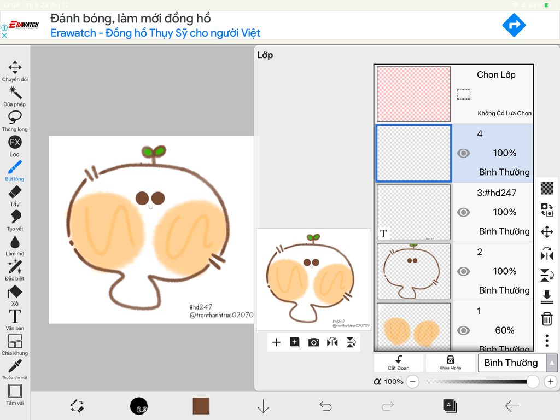Redo the last action

(x=388, y=406)
